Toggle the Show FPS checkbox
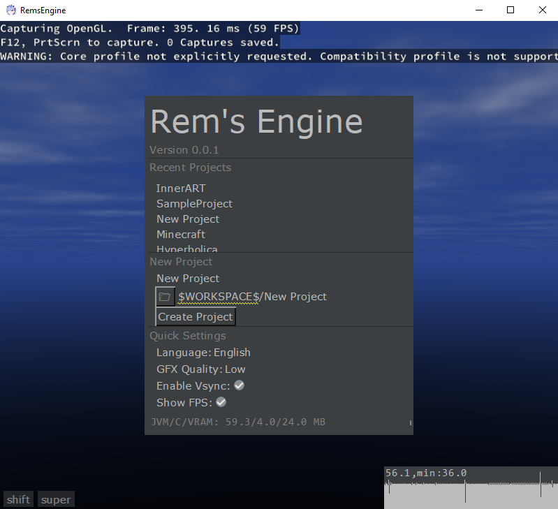The image size is (558, 509). 221,402
